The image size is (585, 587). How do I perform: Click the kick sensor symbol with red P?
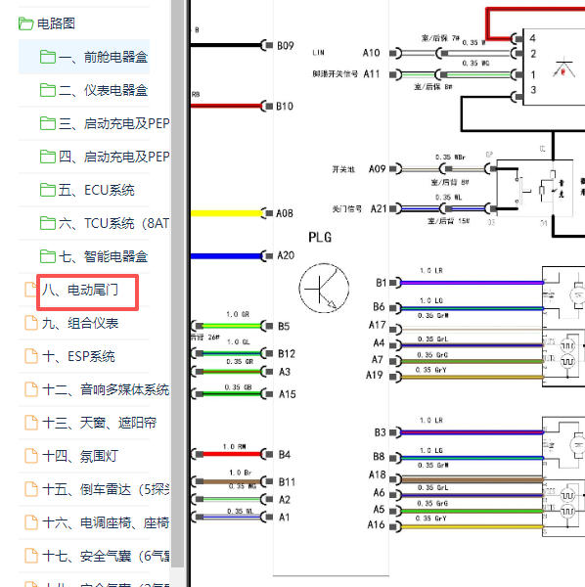564,68
